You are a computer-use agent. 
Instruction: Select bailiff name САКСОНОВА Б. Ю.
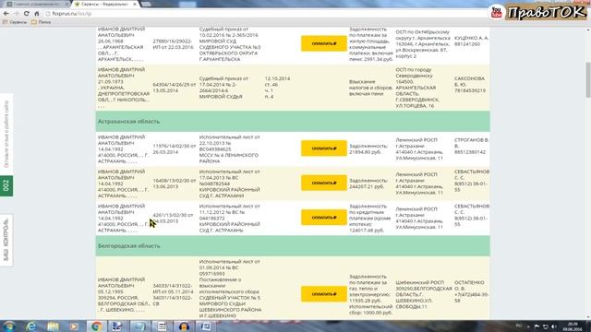[469, 82]
